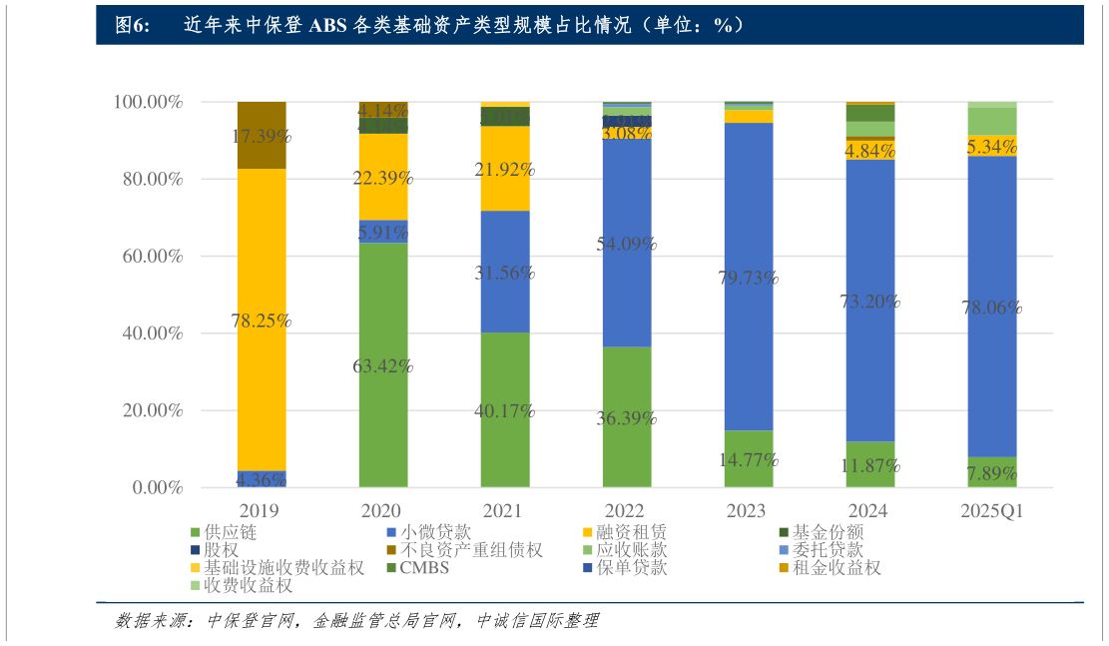Toggle the 收费收益权 series in the legend
1109x646 pixels.
click(195, 584)
